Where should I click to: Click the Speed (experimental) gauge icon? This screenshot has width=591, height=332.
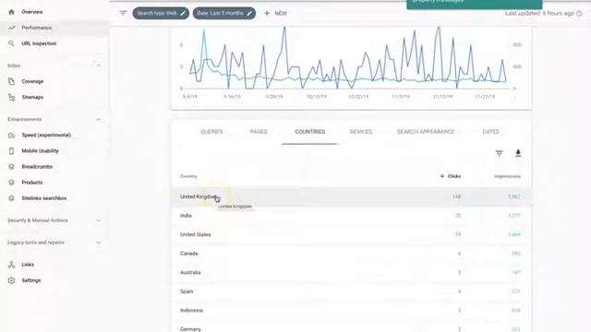11,136
